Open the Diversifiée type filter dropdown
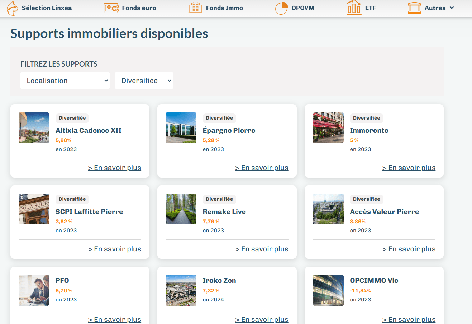Image resolution: width=472 pixels, height=324 pixels. click(144, 81)
